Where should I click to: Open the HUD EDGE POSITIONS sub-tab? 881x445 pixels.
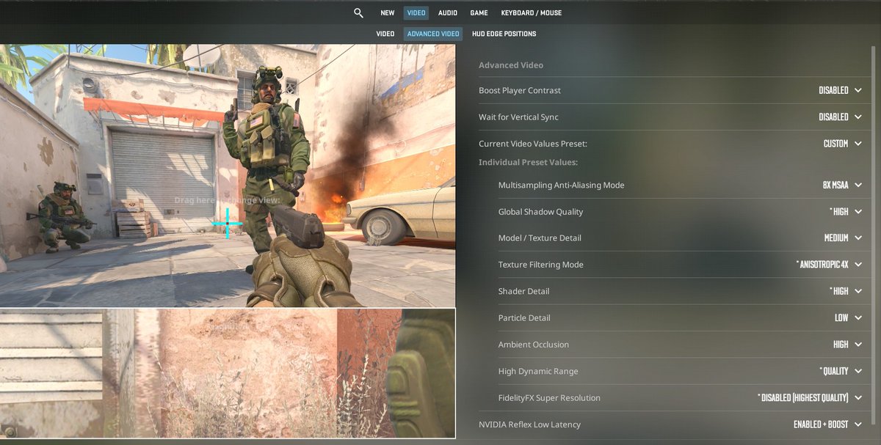coord(504,34)
